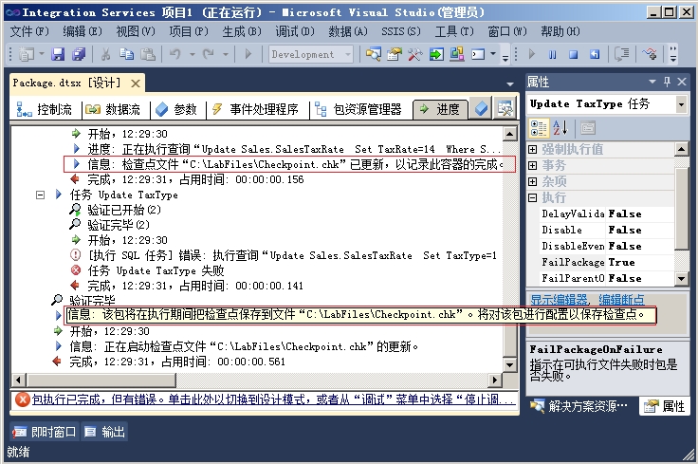The height and width of the screenshot is (464, 698).
Task: Open the 工具(T) menu
Action: [454, 31]
